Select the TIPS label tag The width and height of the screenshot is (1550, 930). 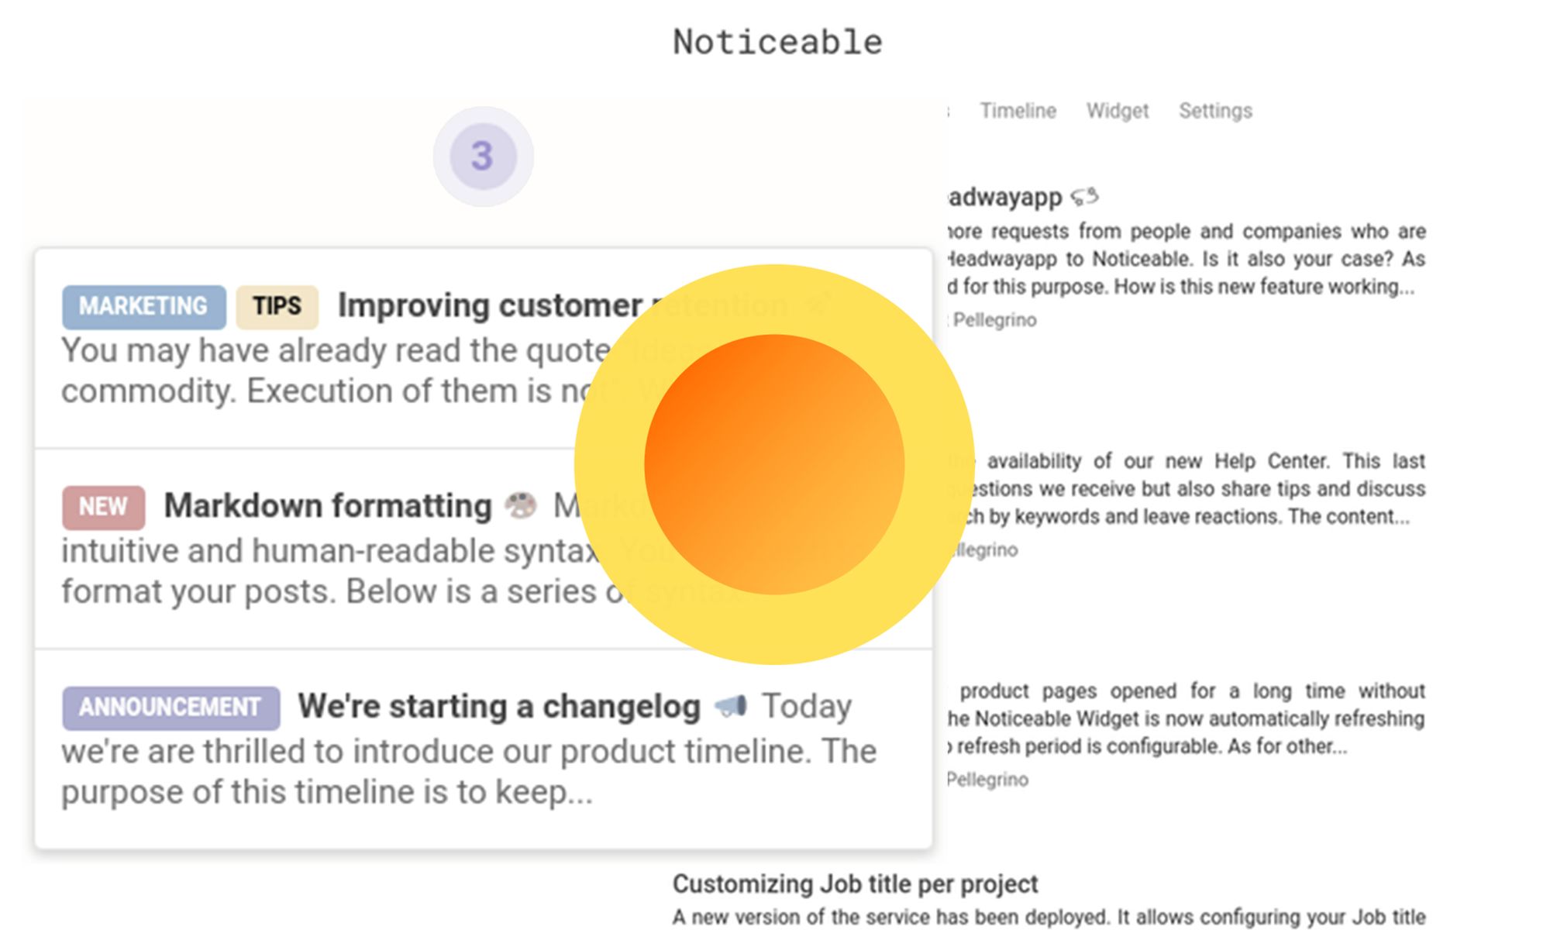(x=277, y=306)
